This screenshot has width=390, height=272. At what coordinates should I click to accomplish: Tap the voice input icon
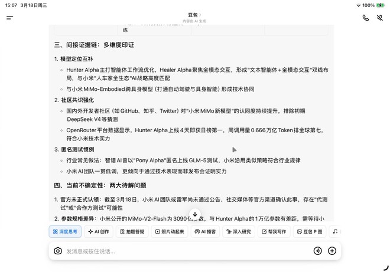click(318, 251)
